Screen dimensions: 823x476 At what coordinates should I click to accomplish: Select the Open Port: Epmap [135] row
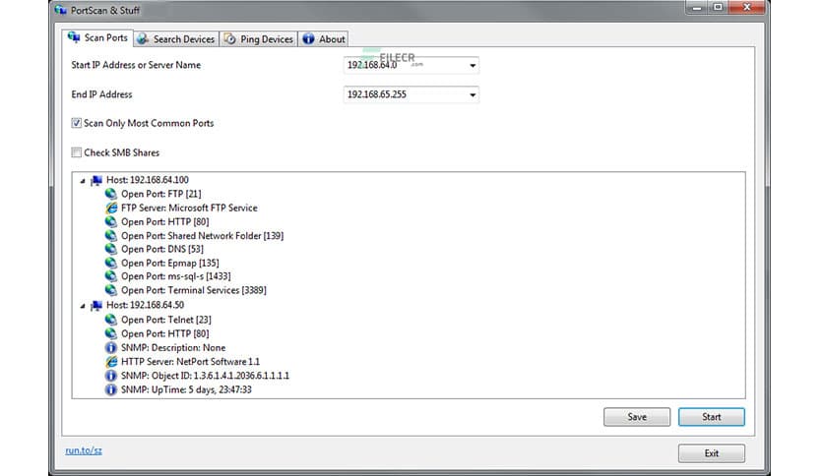point(170,263)
